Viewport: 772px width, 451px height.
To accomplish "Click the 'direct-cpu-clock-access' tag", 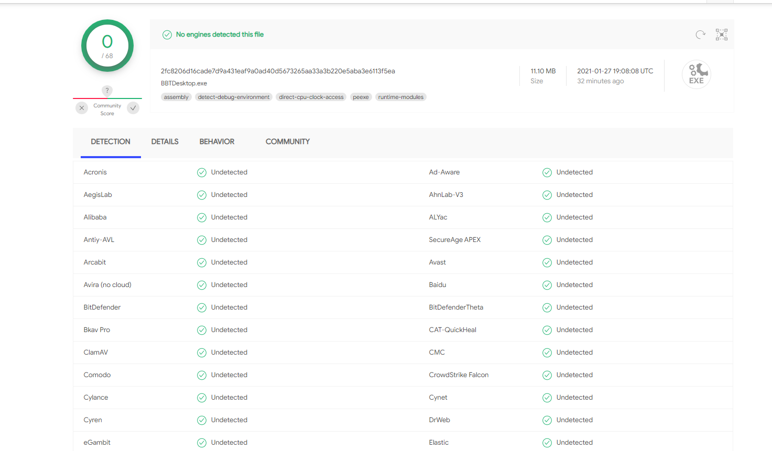I will pos(311,97).
